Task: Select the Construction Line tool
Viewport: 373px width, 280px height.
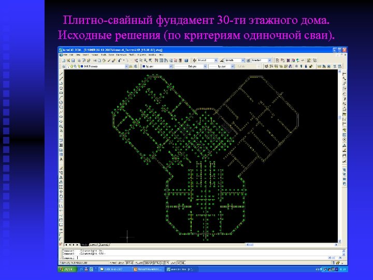Action: [x=61, y=79]
